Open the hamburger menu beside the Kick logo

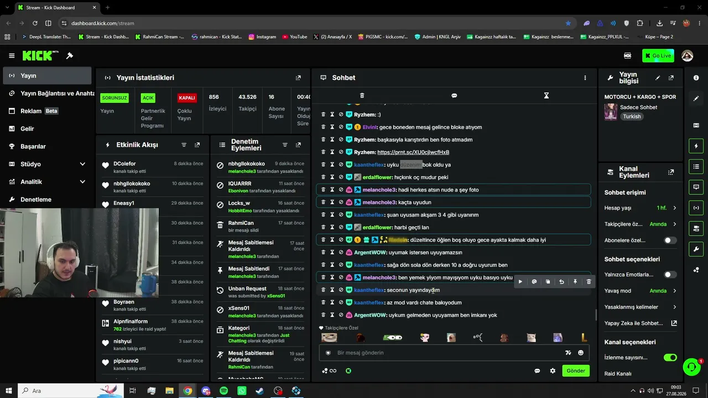coord(12,56)
